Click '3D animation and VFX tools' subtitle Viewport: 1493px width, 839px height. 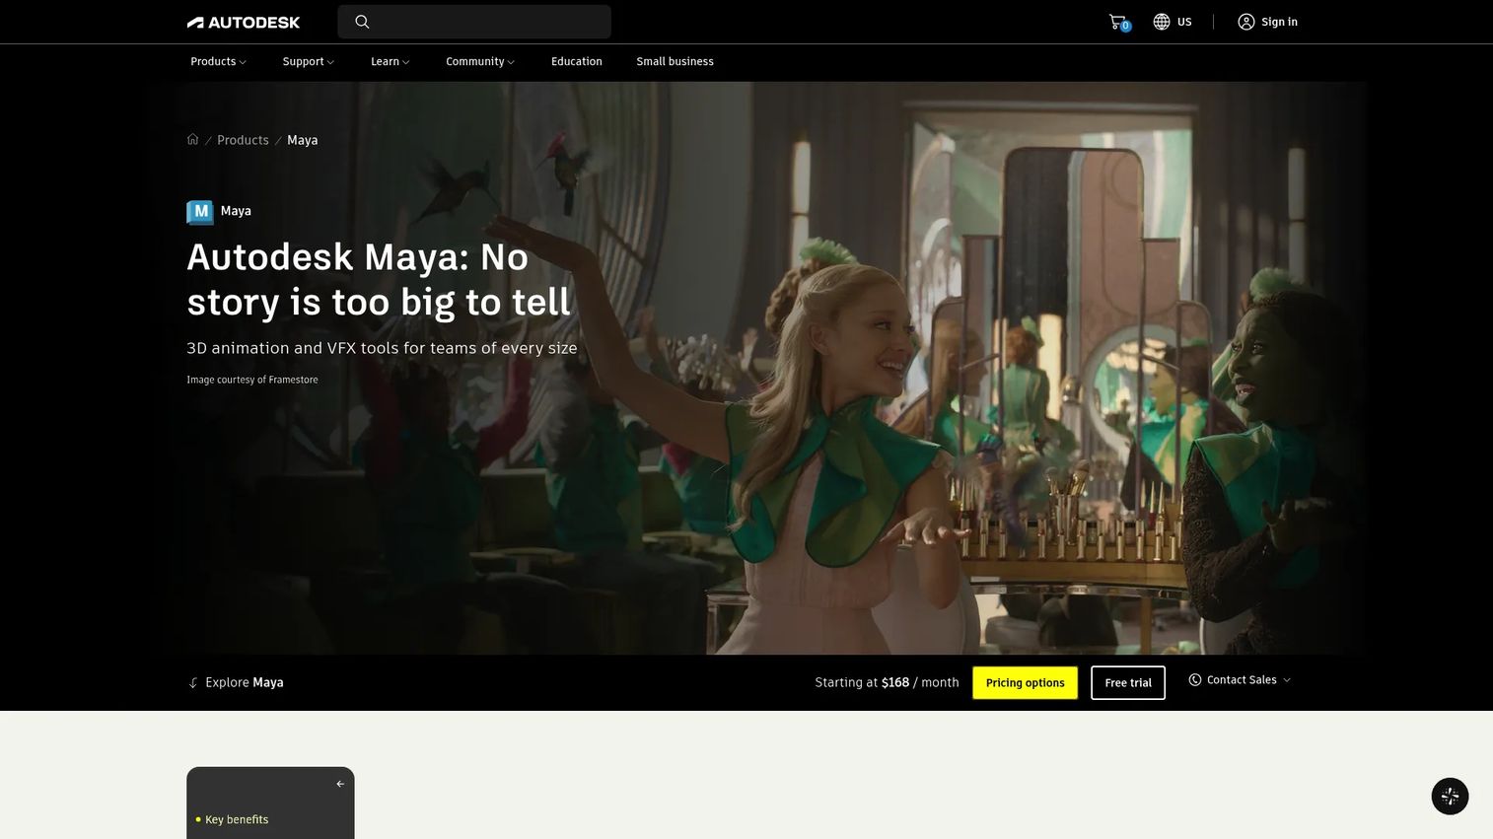(382, 348)
